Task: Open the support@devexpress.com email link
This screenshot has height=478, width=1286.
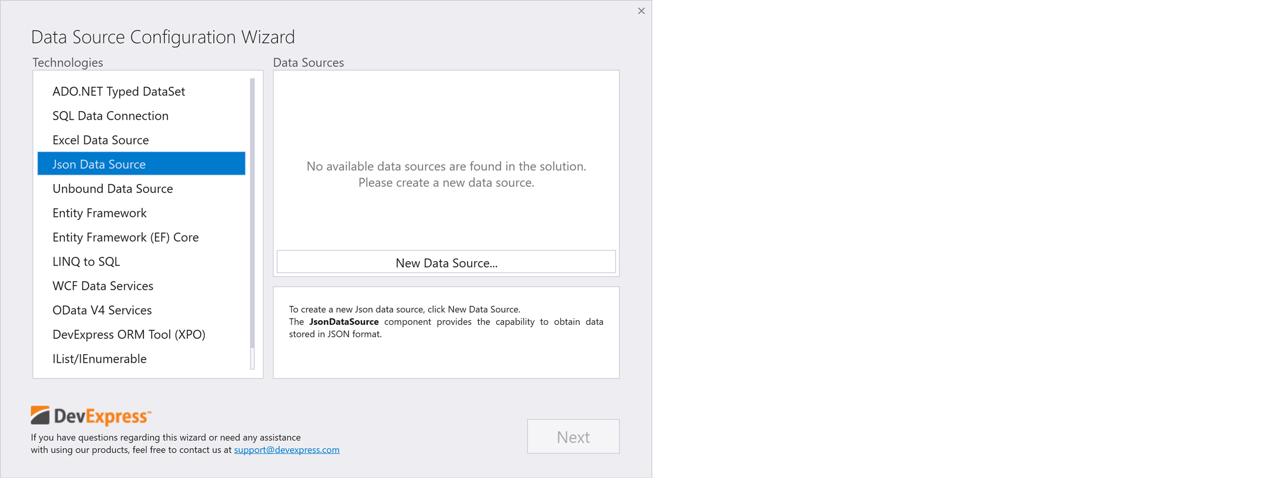Action: [287, 450]
